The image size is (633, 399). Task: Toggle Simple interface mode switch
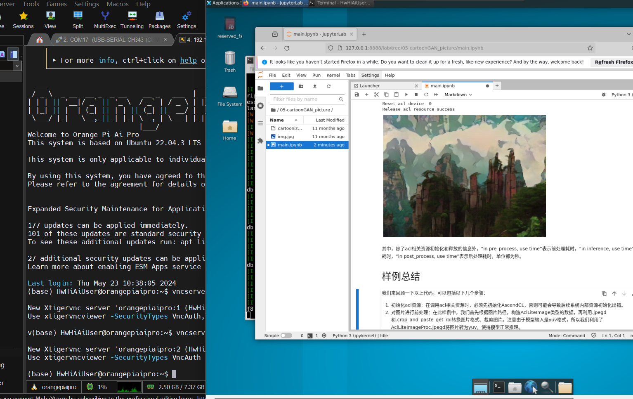[x=286, y=335]
